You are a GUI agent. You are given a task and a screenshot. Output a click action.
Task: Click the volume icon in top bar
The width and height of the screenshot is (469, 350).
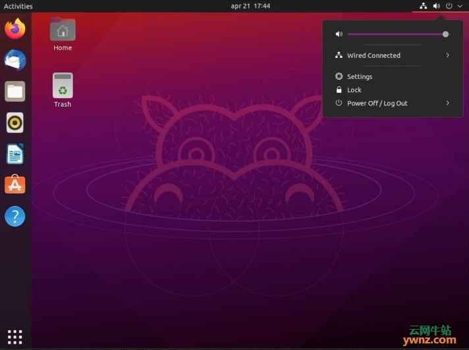click(437, 6)
